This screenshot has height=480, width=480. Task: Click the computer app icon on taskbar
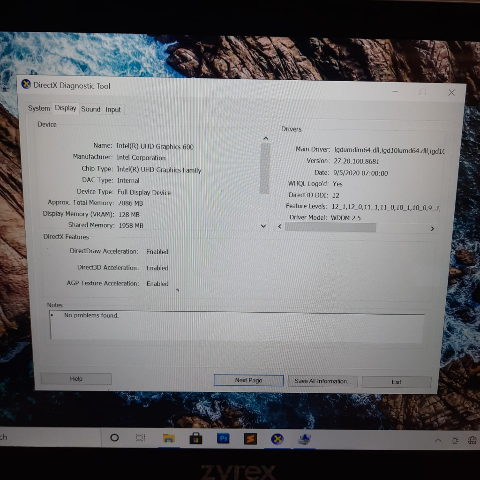[x=305, y=440]
